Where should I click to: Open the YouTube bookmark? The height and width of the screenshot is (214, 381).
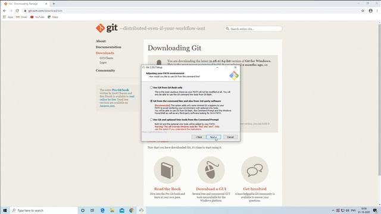(x=37, y=17)
